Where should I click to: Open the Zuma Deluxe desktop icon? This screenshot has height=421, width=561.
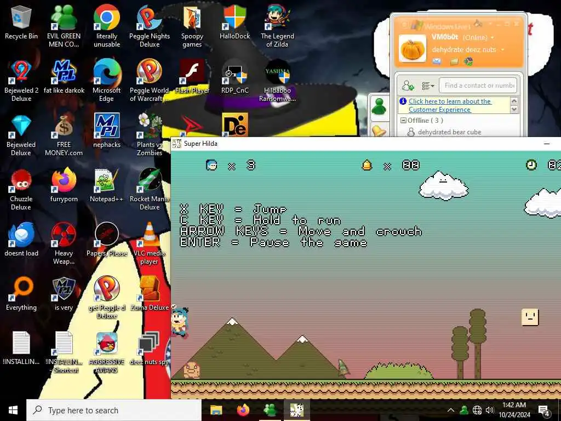pyautogui.click(x=150, y=294)
